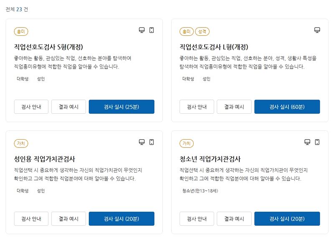Click the desktop icon on 직업선호도검사 S형 card

pyautogui.click(x=141, y=30)
